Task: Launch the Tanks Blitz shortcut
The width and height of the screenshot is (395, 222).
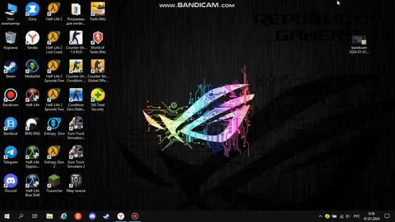Action: click(98, 12)
